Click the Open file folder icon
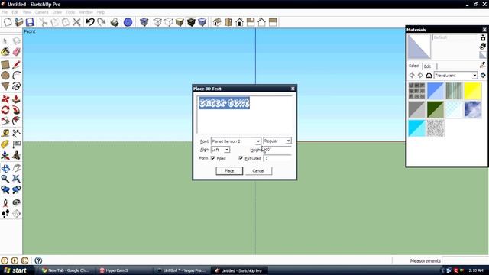The height and width of the screenshot is (275, 489). [19, 22]
